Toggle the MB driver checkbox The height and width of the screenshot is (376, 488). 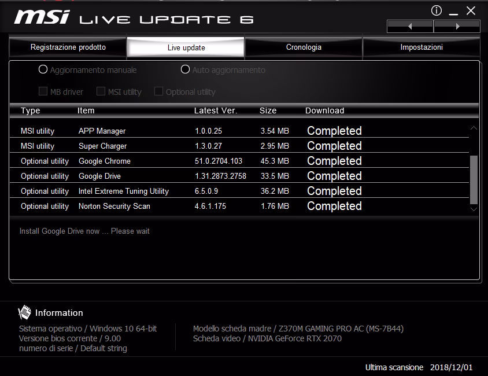pyautogui.click(x=43, y=91)
